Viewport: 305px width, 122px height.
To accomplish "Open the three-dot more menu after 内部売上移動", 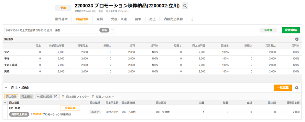I will click(192, 19).
